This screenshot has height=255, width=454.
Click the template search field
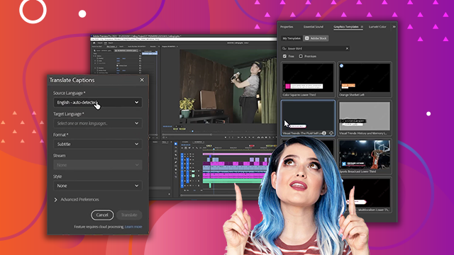pos(315,48)
